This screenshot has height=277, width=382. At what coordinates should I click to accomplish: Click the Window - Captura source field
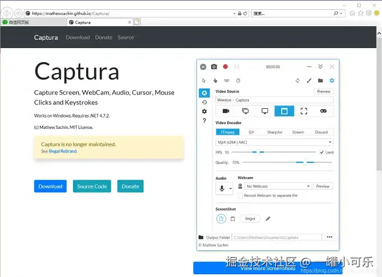pos(274,100)
